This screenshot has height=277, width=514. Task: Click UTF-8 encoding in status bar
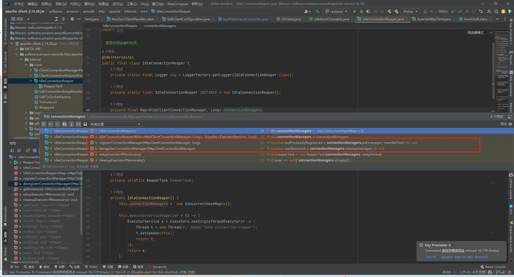[x=464, y=272]
